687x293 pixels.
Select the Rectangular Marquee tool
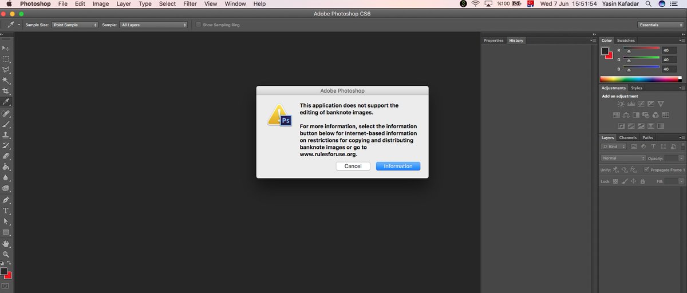(x=6, y=59)
